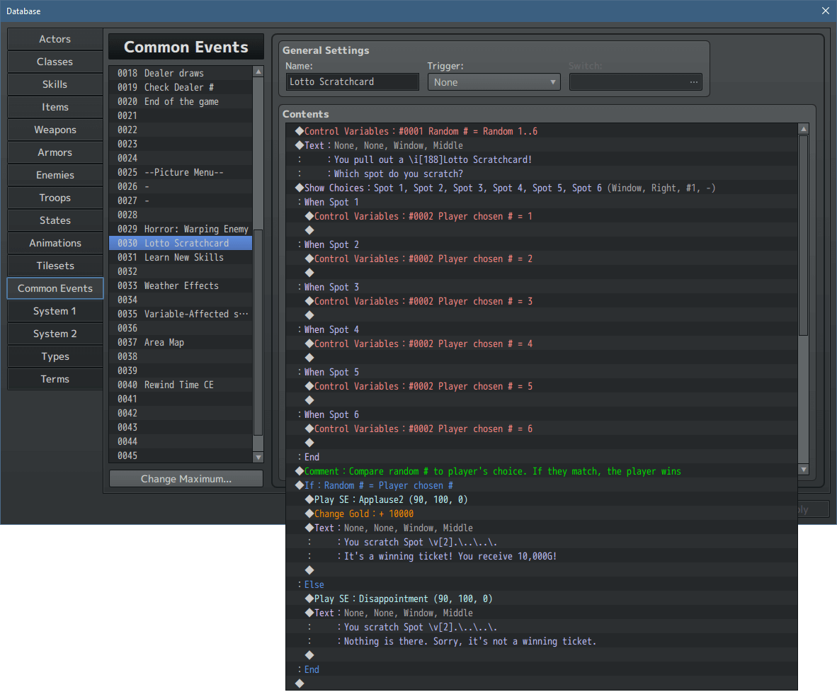The width and height of the screenshot is (837, 692).
Task: Select Player chosen # = 2 command
Action: click(x=541, y=259)
